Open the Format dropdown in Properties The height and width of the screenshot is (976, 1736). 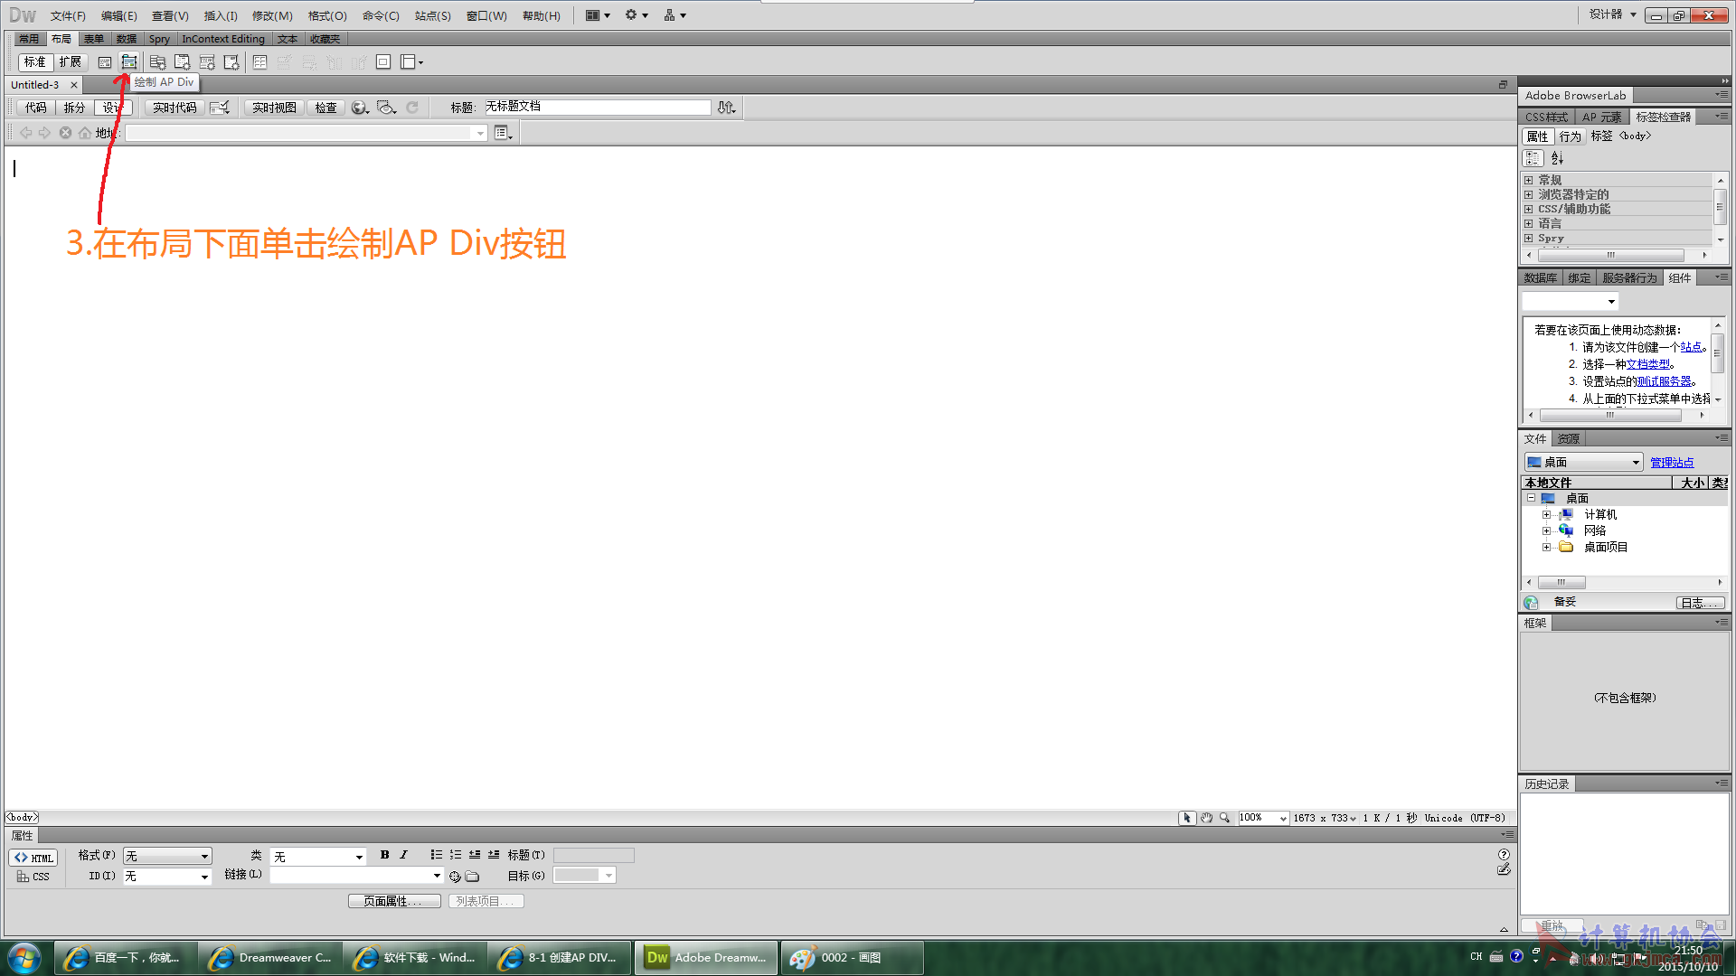point(167,856)
